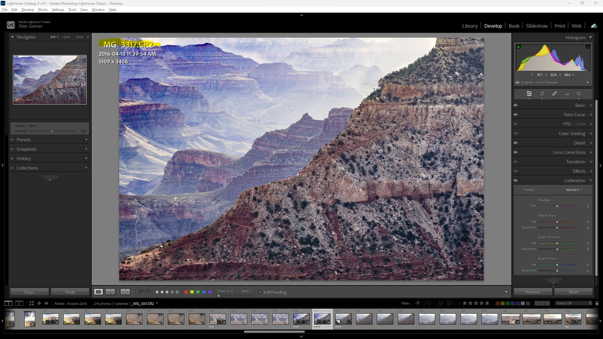
Task: Switch to the Library module
Action: click(470, 26)
